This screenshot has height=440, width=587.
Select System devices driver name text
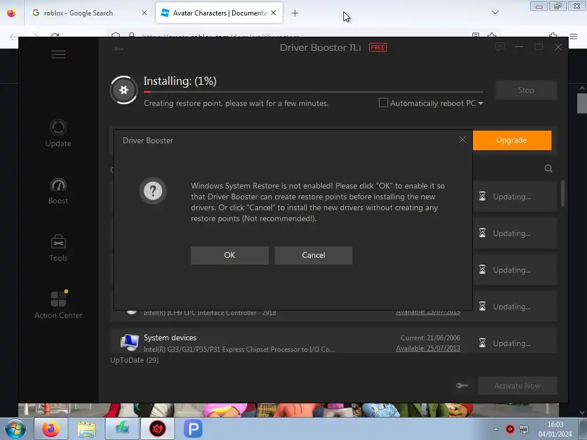(x=170, y=337)
